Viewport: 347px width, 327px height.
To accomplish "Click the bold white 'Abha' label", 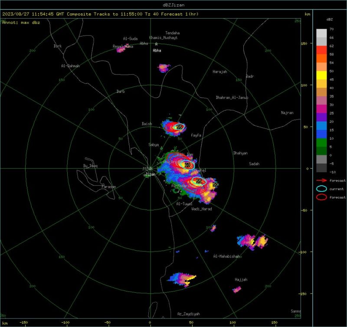I will (157, 50).
